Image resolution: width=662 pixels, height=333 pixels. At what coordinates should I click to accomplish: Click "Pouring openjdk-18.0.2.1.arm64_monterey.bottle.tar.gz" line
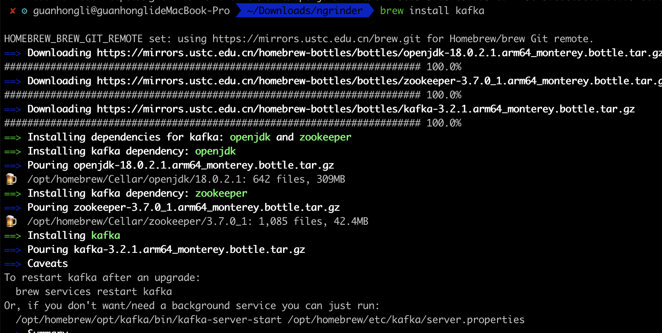(x=181, y=165)
